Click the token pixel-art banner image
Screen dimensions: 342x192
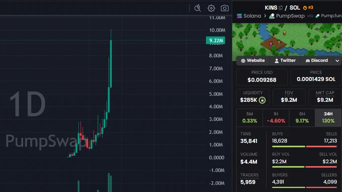point(287,39)
